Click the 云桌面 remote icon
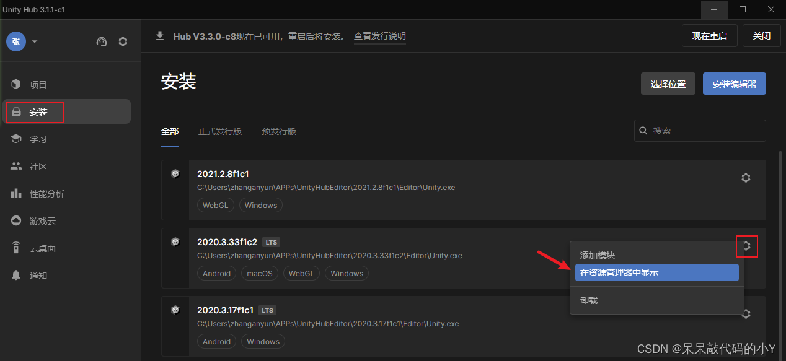 pos(16,248)
